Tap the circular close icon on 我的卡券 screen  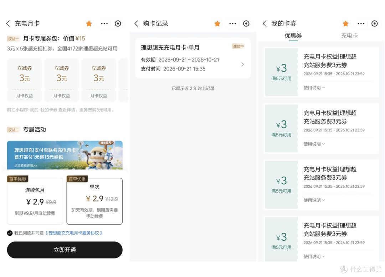374,23
